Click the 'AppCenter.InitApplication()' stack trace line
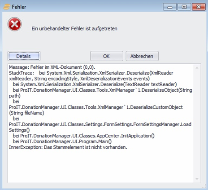This screenshot has width=208, height=190. (83, 136)
